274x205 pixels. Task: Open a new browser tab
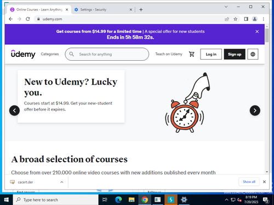pos(141,9)
